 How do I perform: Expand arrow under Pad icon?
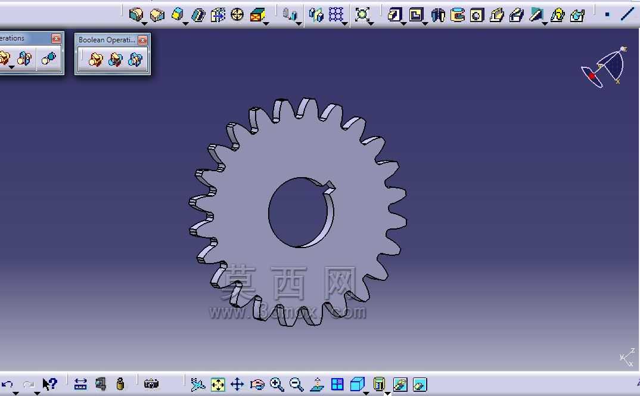(x=403, y=24)
